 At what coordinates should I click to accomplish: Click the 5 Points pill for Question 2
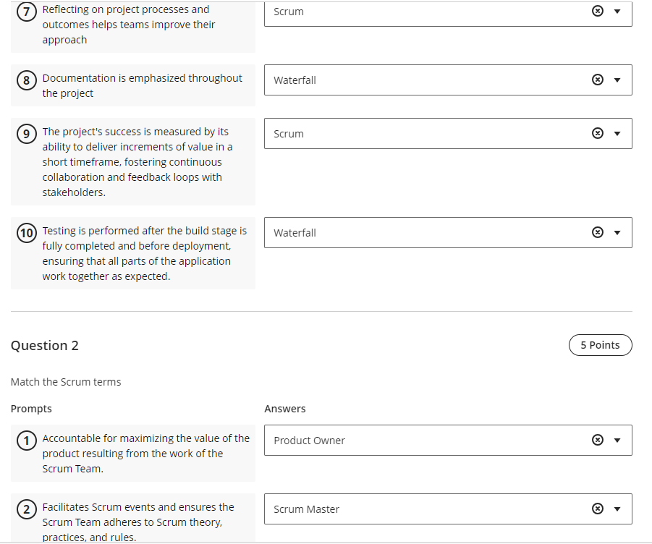[600, 345]
